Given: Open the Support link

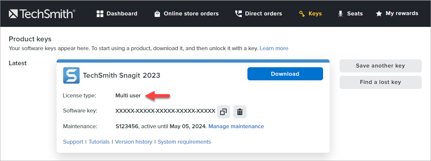Looking at the screenshot, I should click(73, 142).
